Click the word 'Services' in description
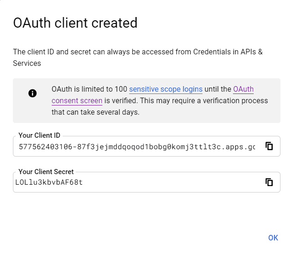 tap(27, 64)
